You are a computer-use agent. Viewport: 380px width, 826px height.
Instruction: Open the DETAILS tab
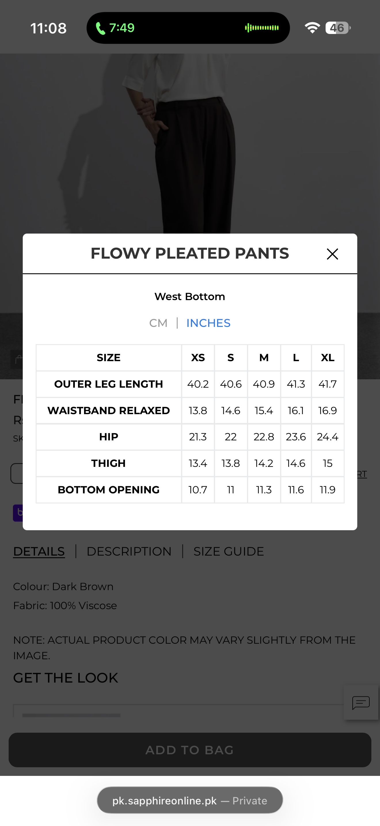pyautogui.click(x=39, y=551)
